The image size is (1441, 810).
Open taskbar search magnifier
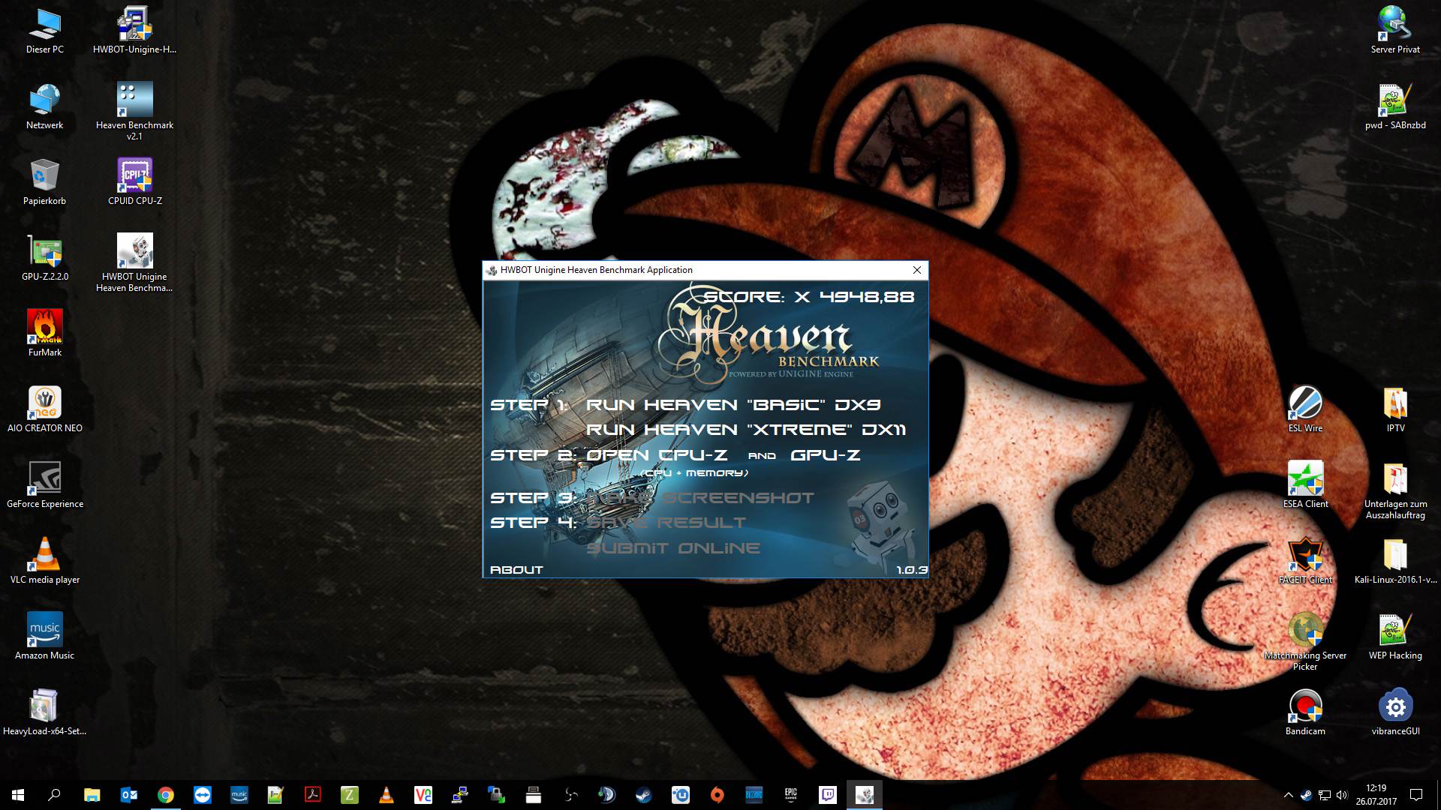(54, 795)
